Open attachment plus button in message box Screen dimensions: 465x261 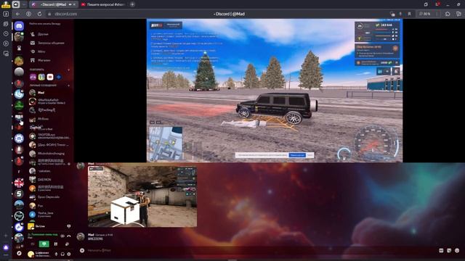click(82, 250)
